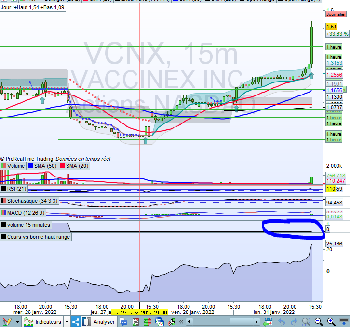Screen dimensions: 350x327
Task: Click the ProRealTime Trading copyright text
Action: coord(27,159)
